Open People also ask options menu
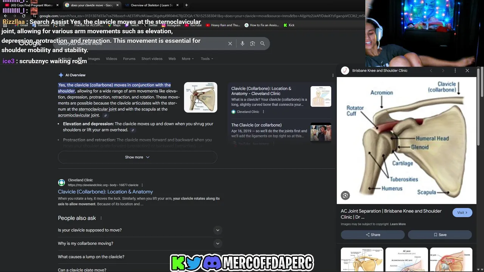Screen dimensions: 484x272 [x=101, y=218]
